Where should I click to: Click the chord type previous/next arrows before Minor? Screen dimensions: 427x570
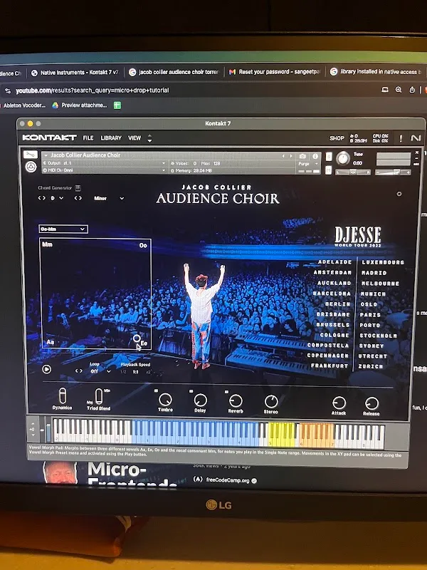(78, 198)
